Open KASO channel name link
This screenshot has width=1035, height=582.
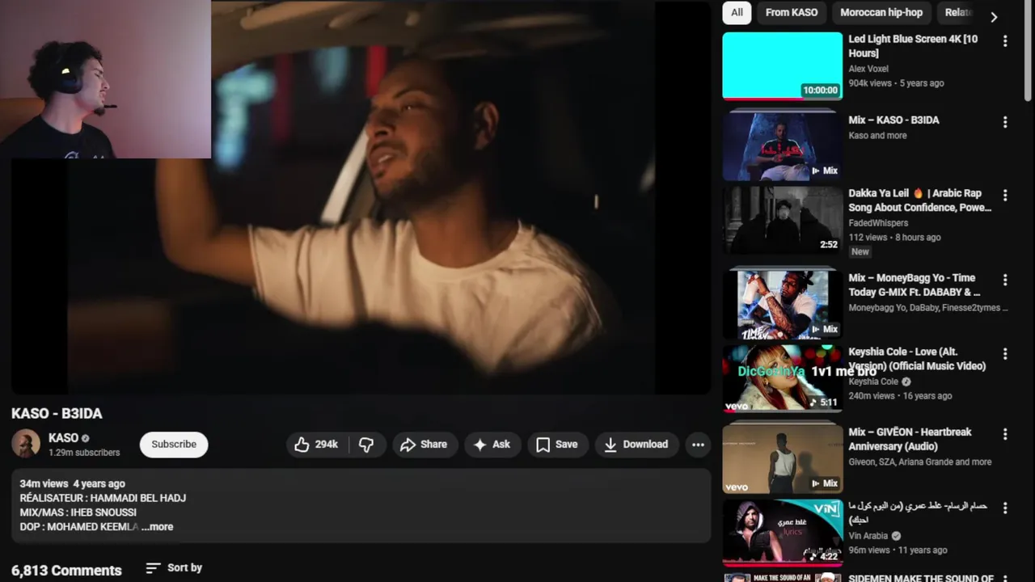[63, 438]
